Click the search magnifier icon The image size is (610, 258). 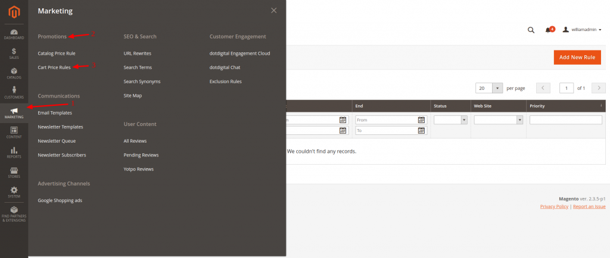(531, 30)
